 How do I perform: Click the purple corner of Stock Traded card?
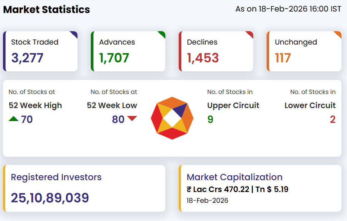pos(74,34)
